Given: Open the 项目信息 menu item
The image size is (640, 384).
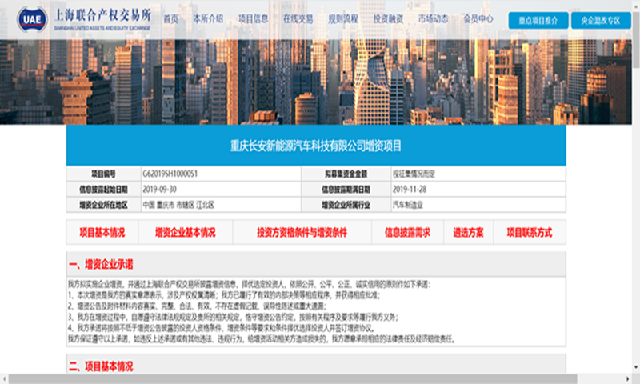Looking at the screenshot, I should [253, 18].
